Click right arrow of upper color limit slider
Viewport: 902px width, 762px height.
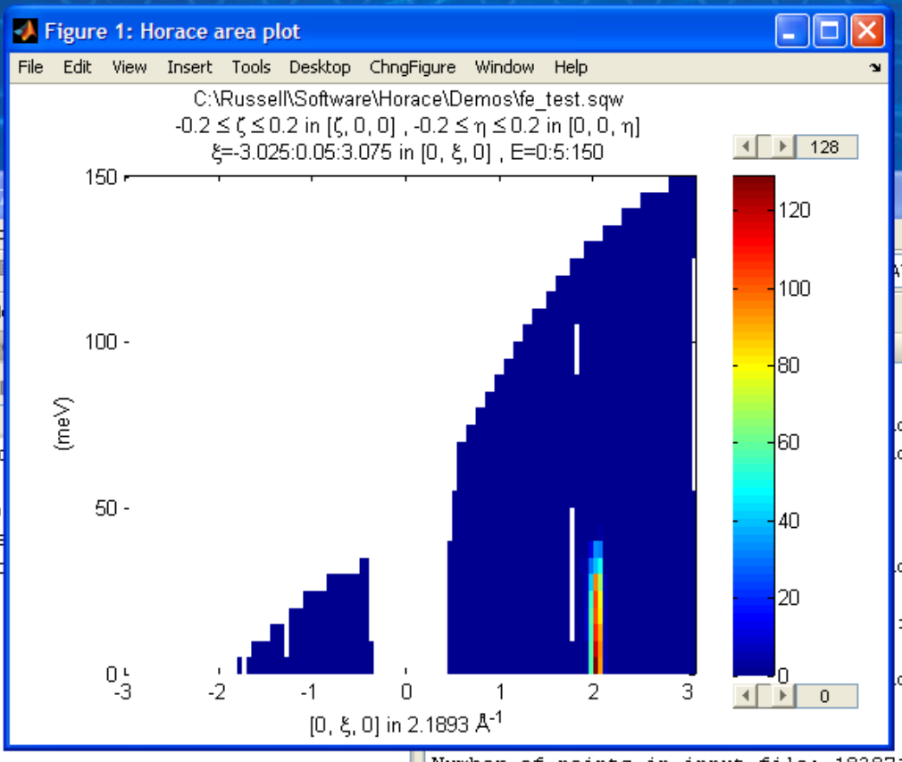[783, 147]
